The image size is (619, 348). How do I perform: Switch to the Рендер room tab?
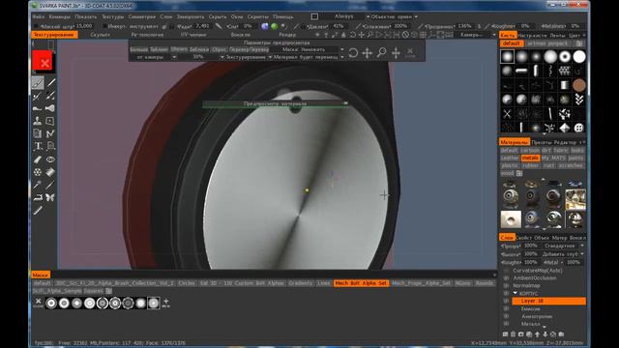click(x=287, y=35)
